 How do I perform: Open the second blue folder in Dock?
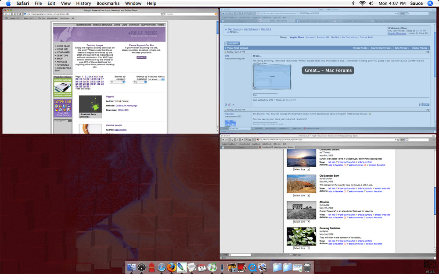tap(287, 267)
